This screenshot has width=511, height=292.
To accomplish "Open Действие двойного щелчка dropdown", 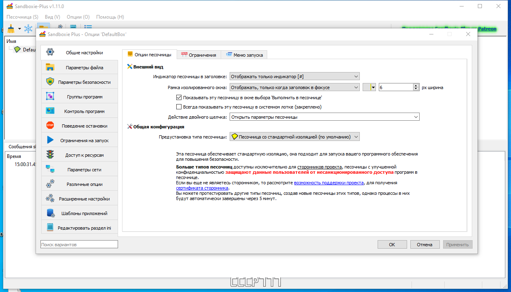I will coord(324,117).
